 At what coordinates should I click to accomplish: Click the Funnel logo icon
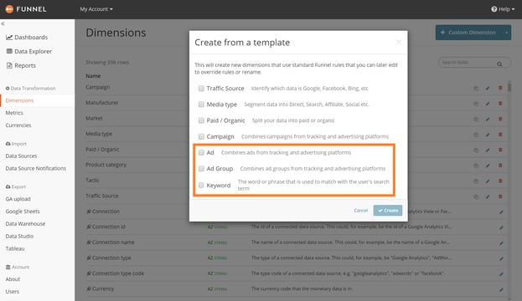9,9
